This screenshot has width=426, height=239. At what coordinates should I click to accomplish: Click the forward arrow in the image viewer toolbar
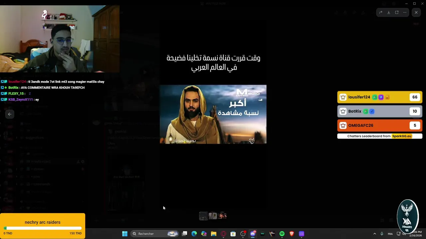click(381, 13)
